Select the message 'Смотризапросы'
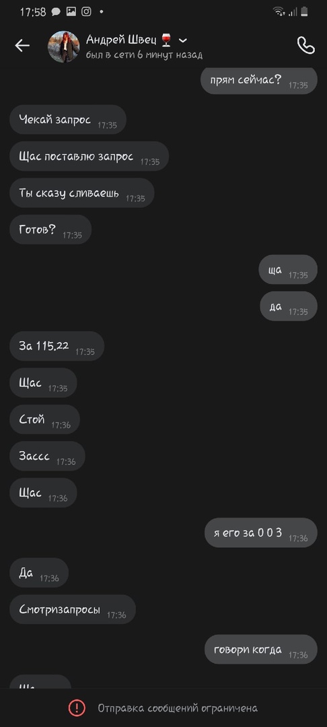Viewport: 327px width, 727px height. pyautogui.click(x=73, y=609)
